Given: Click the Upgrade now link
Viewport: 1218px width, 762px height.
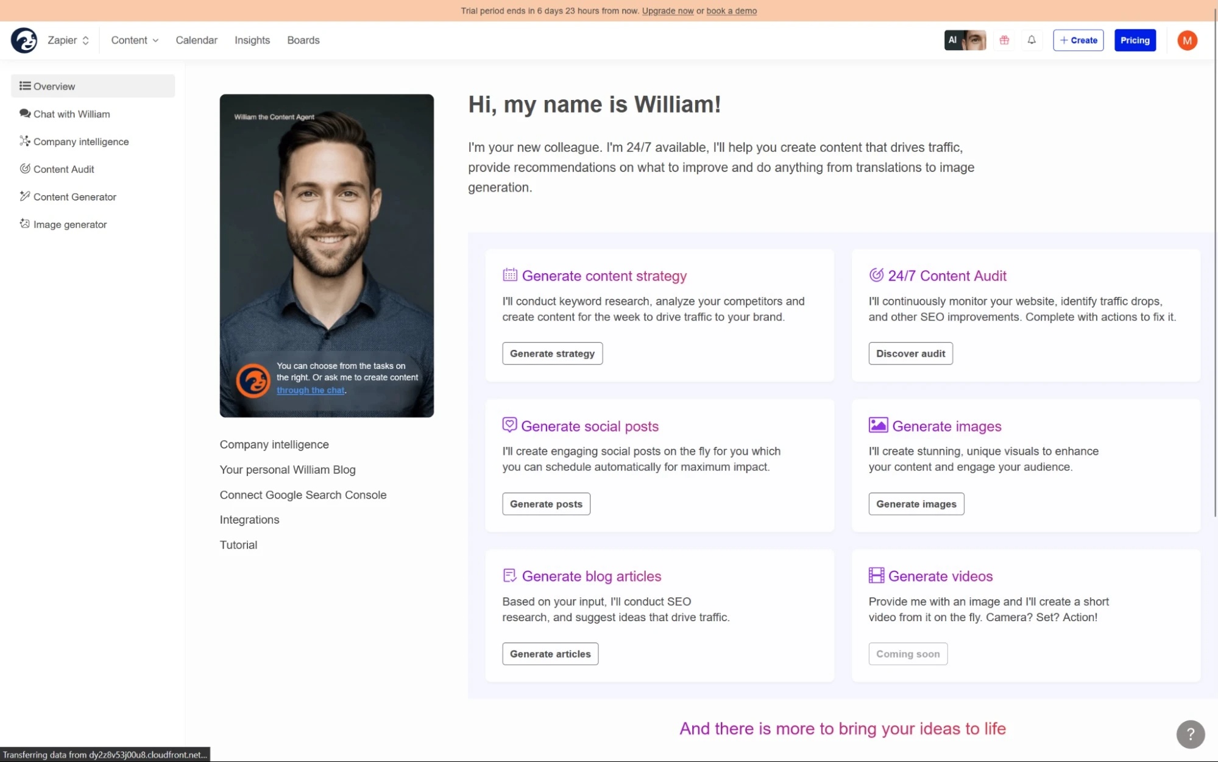Looking at the screenshot, I should coord(667,11).
